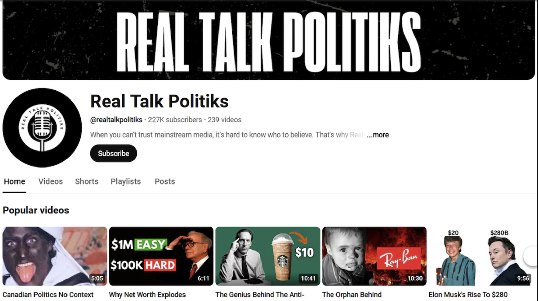Image resolution: width=538 pixels, height=301 pixels.
Task: Click The Genius Behind The Anti- title
Action: pyautogui.click(x=260, y=295)
